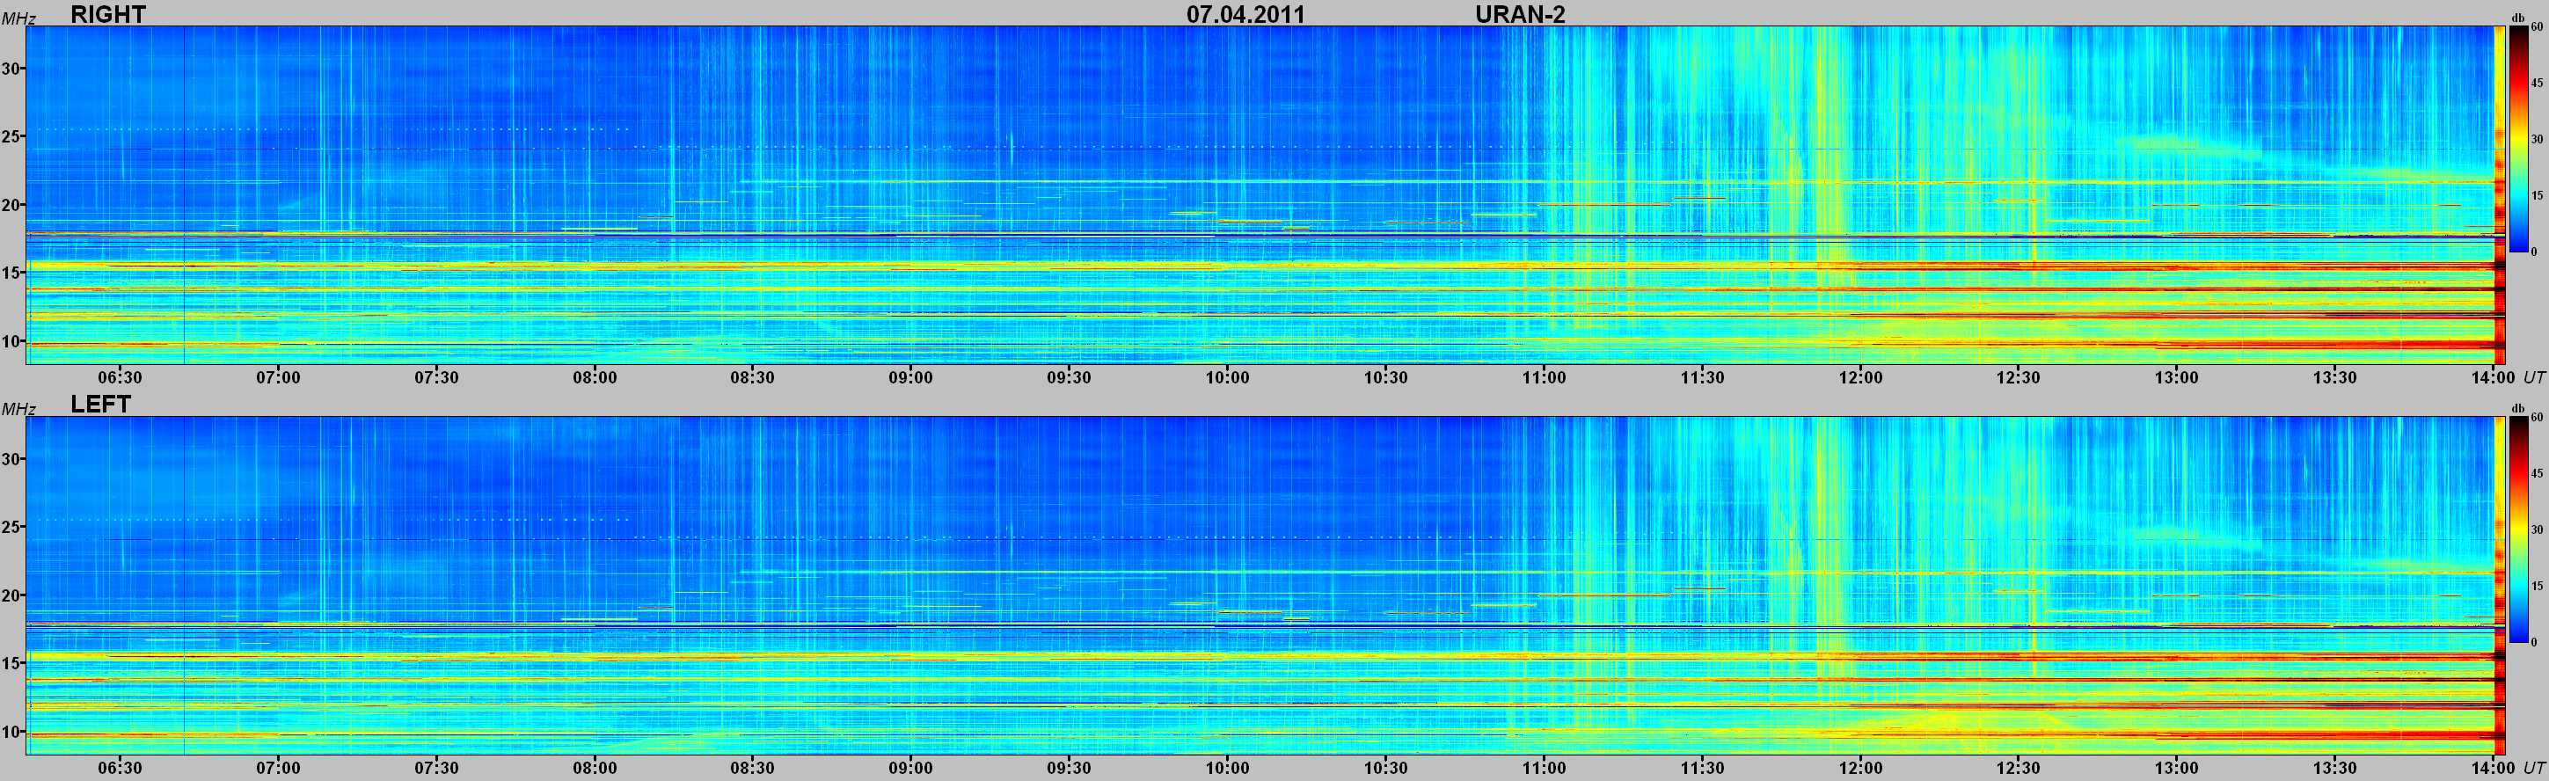Click the 13:00 tick on LEFT panel time axis
This screenshot has height=781, width=2549.
[2177, 767]
